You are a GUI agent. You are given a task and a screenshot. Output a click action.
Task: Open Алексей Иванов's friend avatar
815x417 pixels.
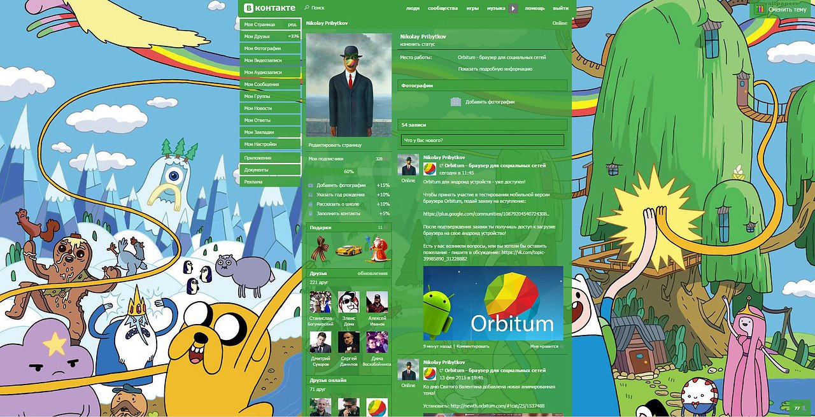(377, 302)
